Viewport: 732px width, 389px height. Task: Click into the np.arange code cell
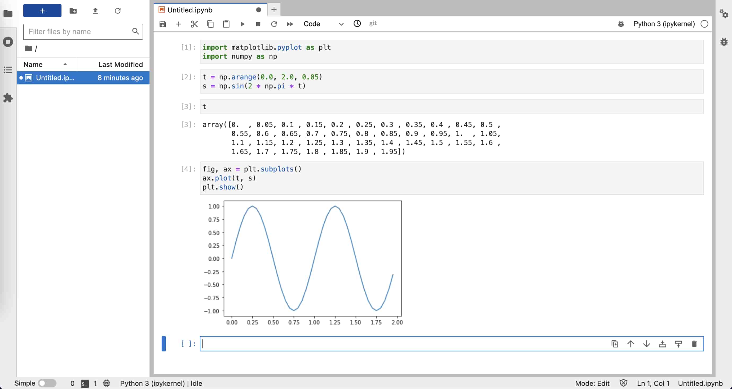tap(452, 82)
